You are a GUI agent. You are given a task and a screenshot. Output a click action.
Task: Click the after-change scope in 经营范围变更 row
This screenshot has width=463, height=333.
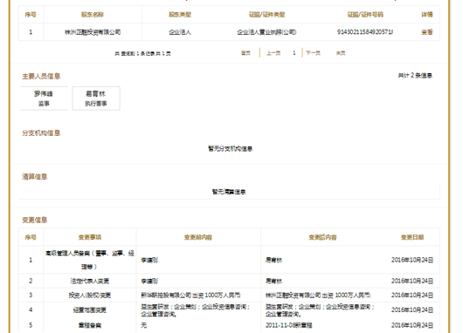tap(320, 310)
